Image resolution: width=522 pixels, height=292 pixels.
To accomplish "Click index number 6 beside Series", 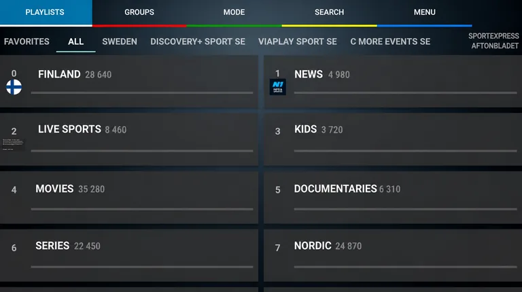I will pyautogui.click(x=14, y=248).
